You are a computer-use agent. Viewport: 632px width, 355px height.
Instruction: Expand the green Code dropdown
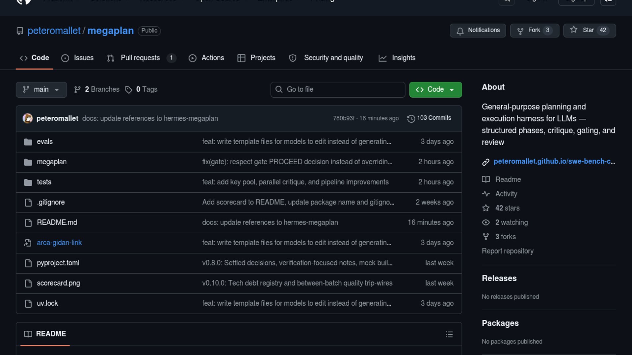435,89
